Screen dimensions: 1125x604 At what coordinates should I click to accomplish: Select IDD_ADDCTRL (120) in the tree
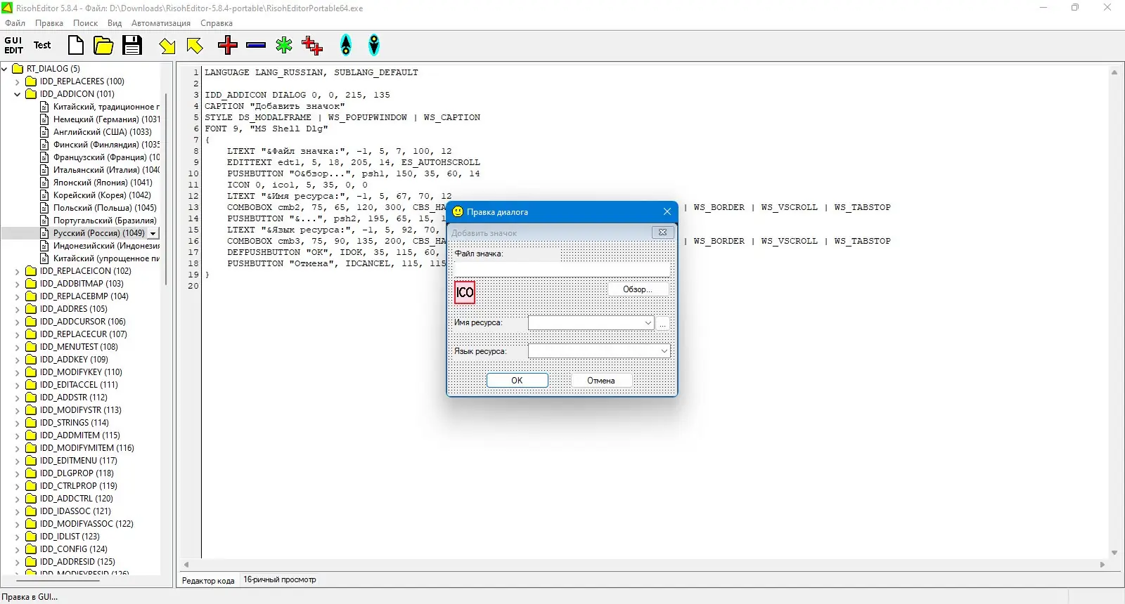tap(76, 499)
